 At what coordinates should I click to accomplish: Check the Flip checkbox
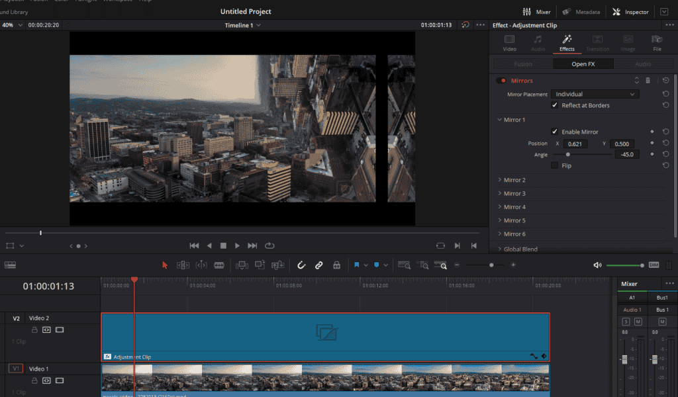coord(555,165)
